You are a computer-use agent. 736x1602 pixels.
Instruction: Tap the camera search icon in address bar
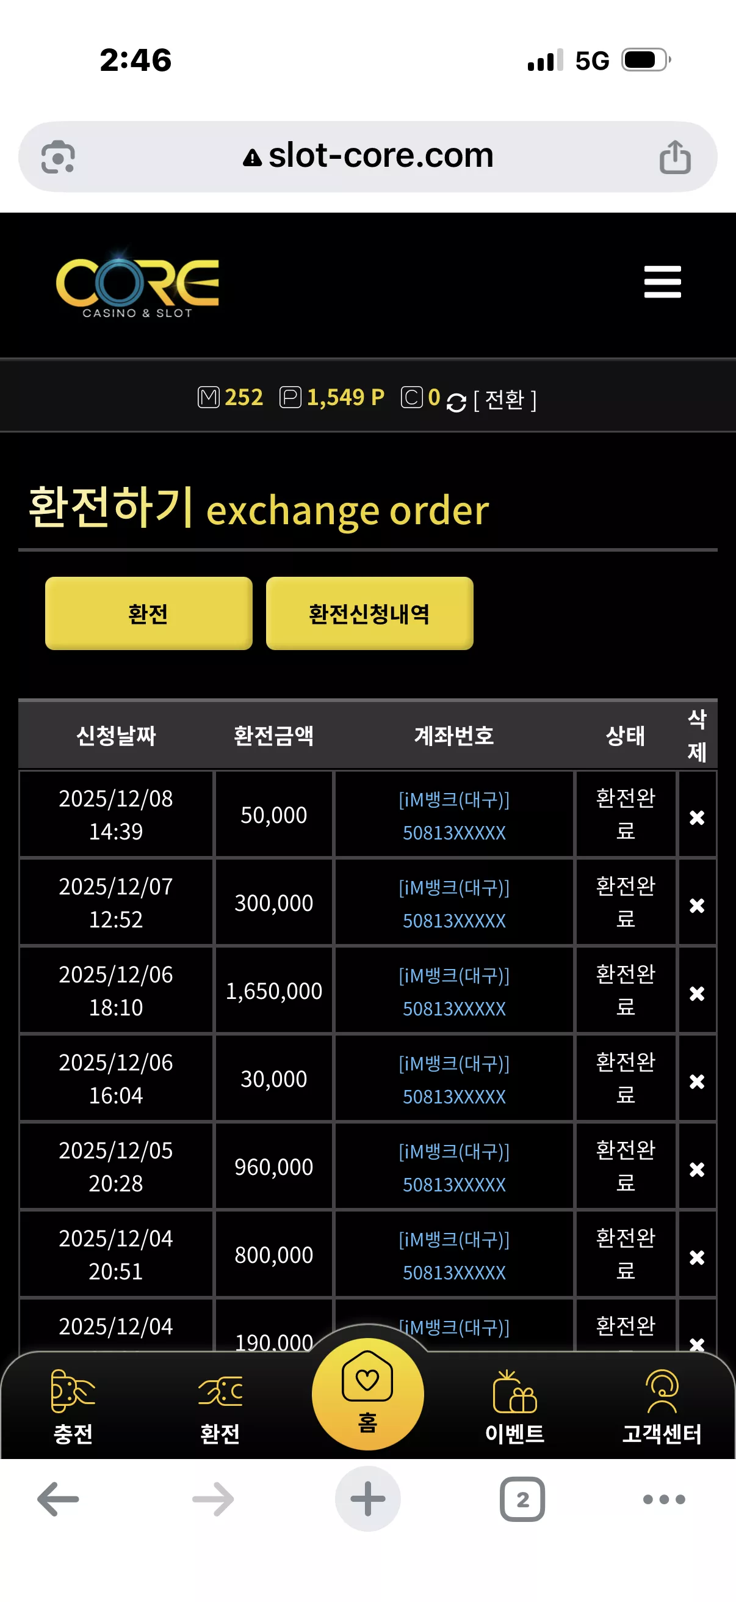[x=59, y=156]
